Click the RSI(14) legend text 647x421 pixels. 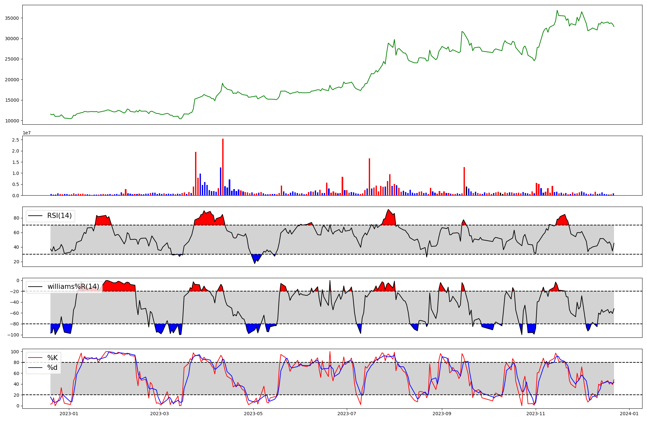coord(60,216)
